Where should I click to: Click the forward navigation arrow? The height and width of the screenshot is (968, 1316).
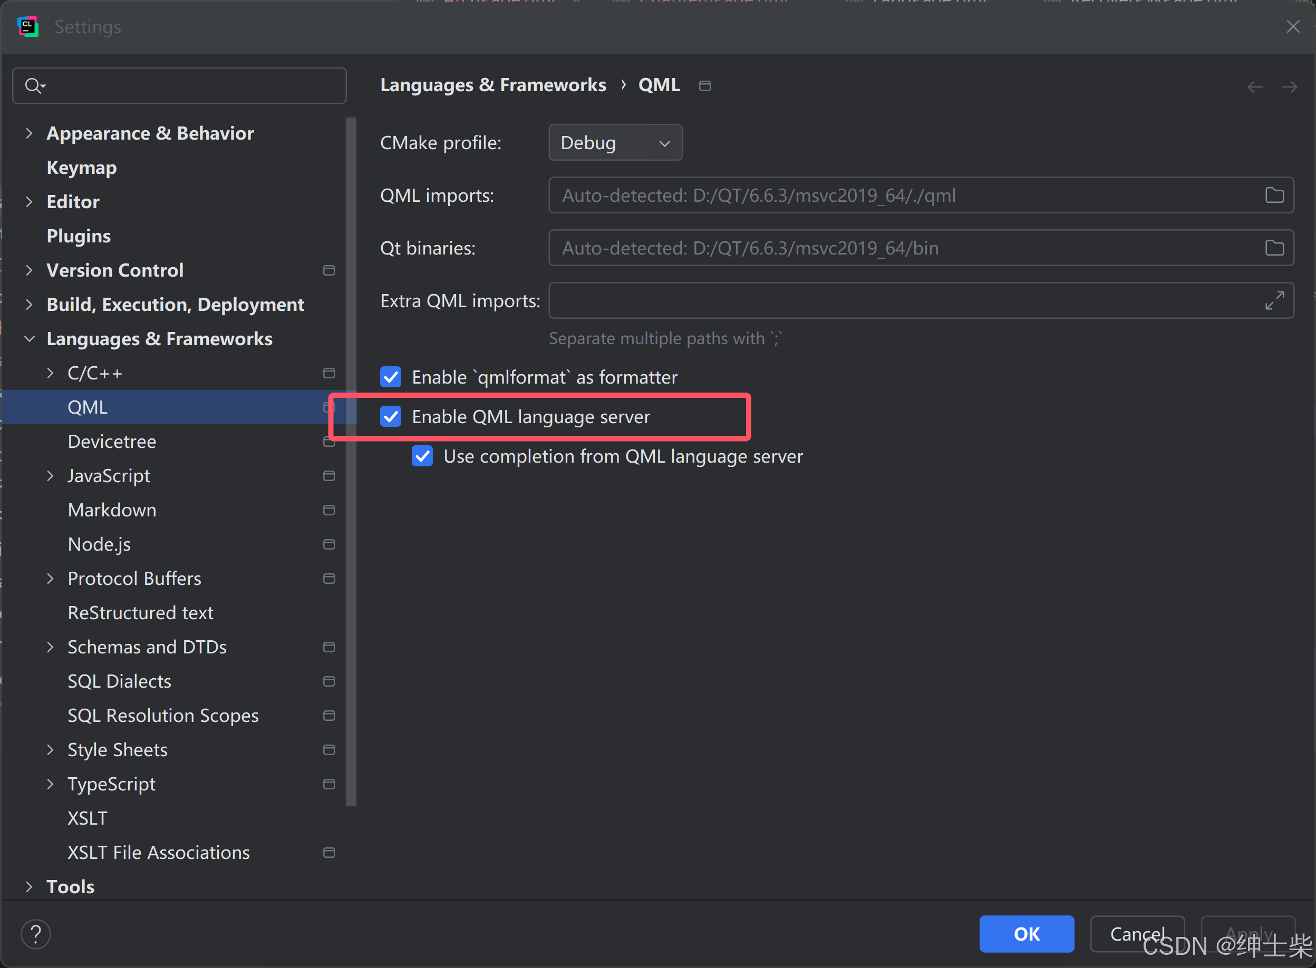(x=1289, y=86)
